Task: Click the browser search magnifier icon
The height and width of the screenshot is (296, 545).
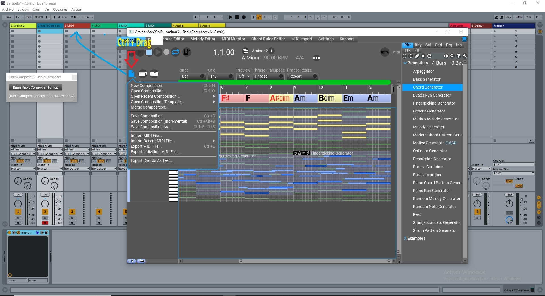Action: point(452,56)
